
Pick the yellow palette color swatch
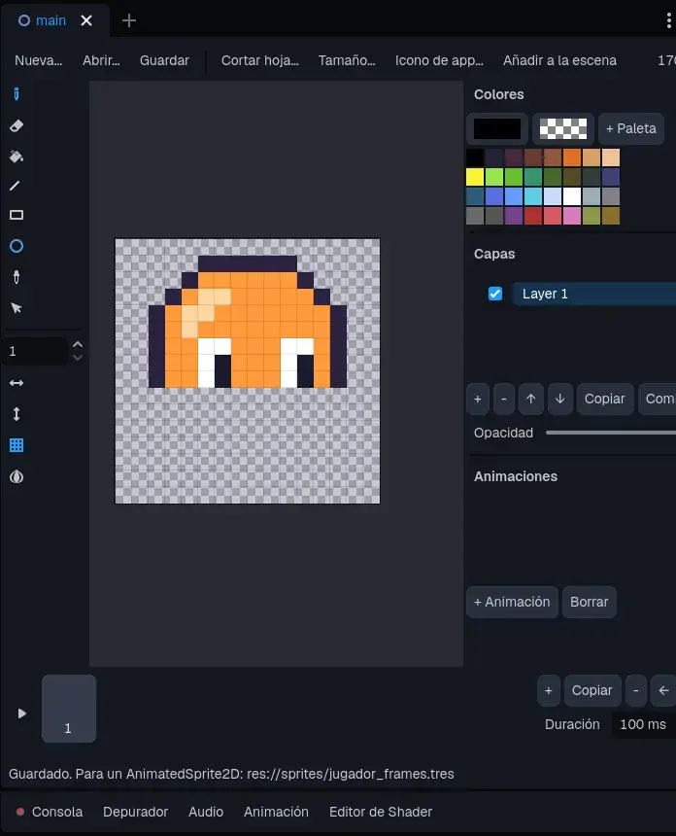(475, 177)
